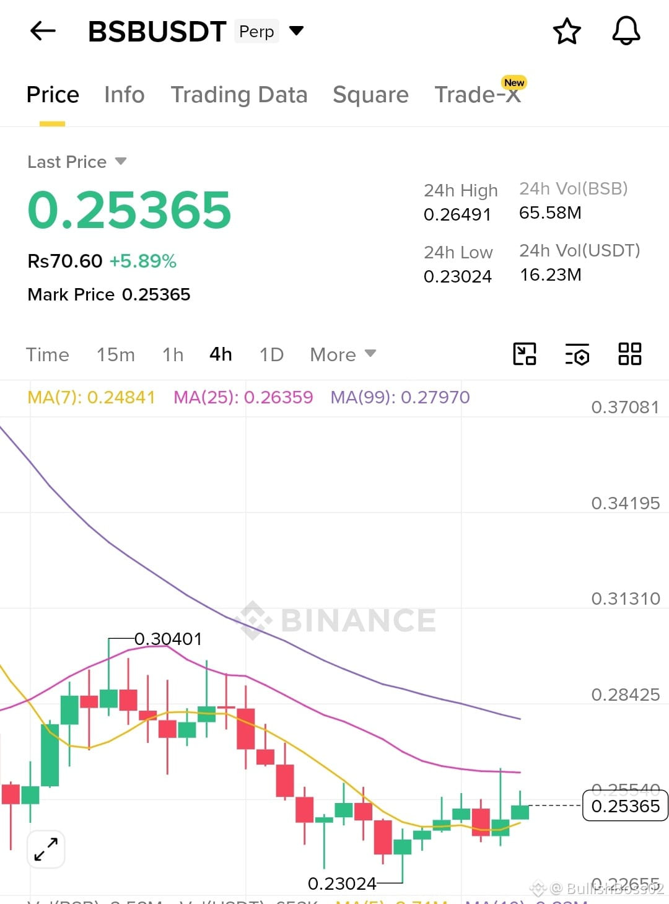Tap the MA(7) indicator value
The image size is (669, 904).
click(x=91, y=397)
